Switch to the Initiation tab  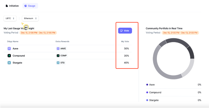click(12, 6)
